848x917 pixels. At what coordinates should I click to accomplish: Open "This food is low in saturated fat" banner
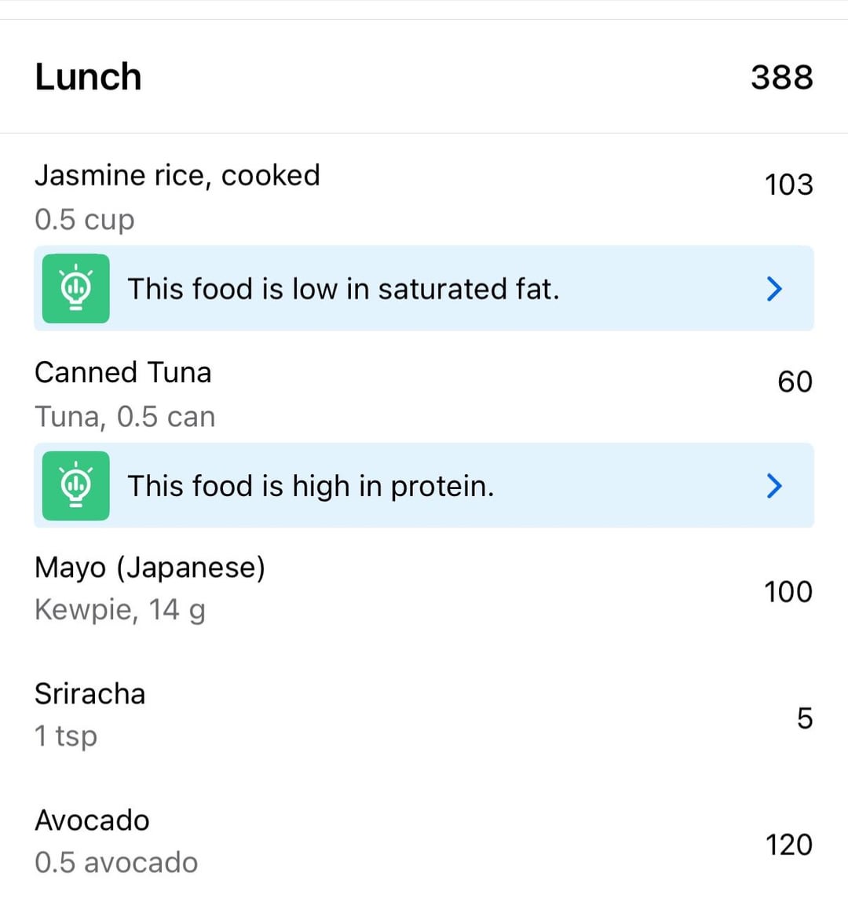(x=343, y=289)
